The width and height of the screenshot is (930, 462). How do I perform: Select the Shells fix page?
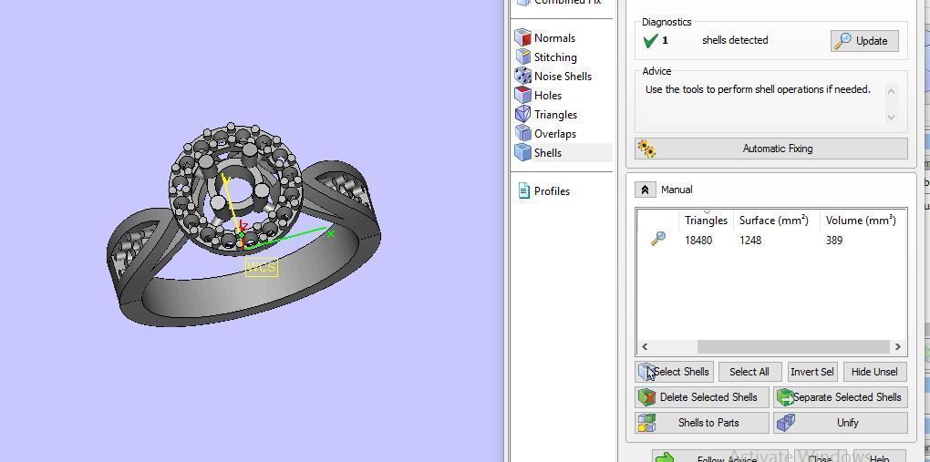tap(547, 152)
